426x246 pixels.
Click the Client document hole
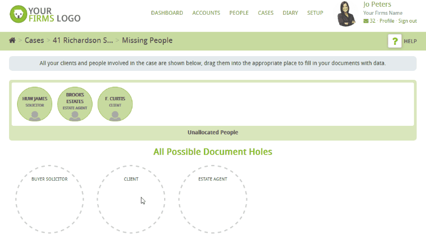click(131, 199)
